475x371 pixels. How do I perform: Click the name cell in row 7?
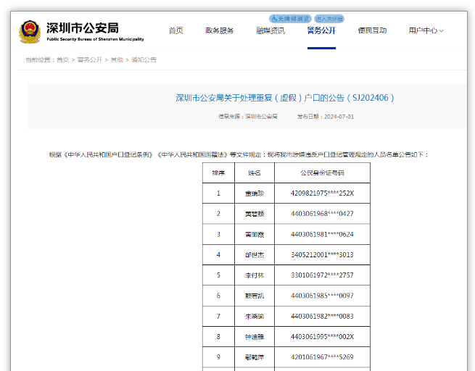[x=255, y=316]
